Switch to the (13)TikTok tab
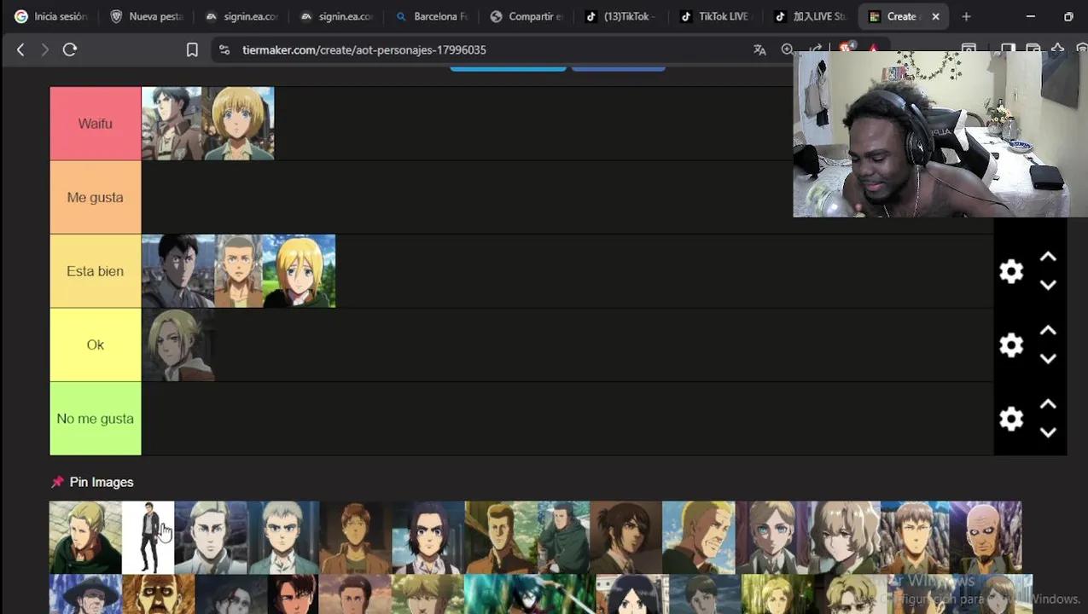Image resolution: width=1088 pixels, height=614 pixels. 621,16
